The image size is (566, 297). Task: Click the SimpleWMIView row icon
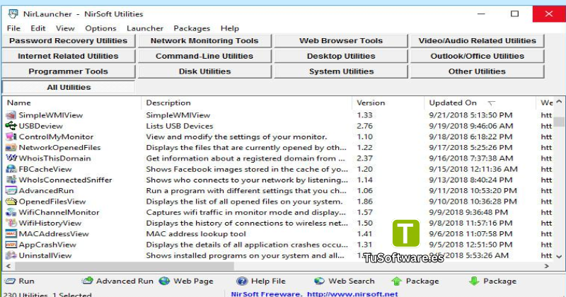[11, 115]
